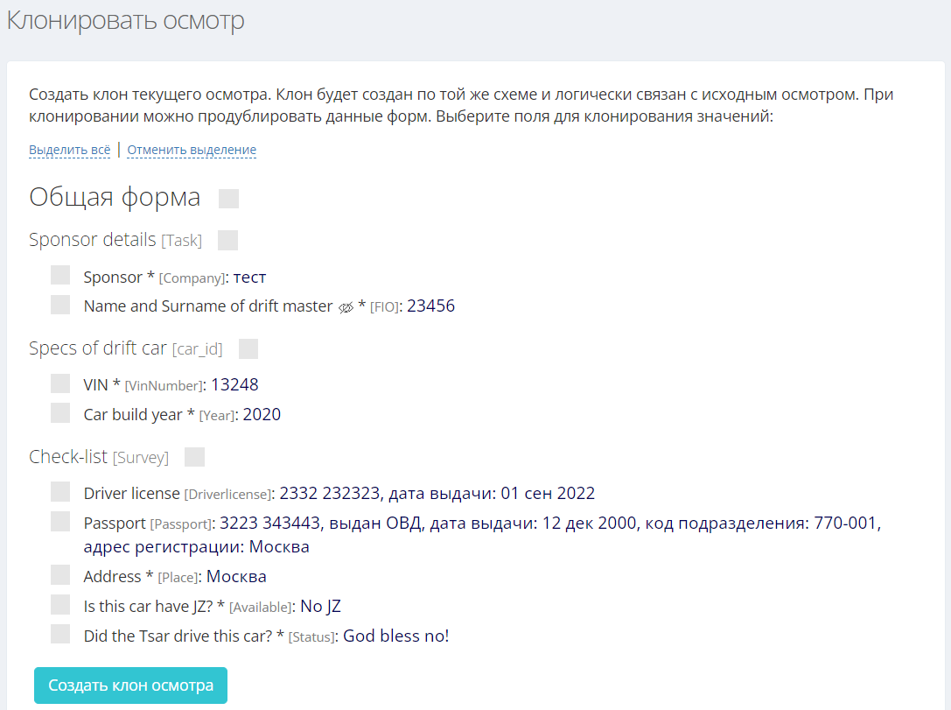Tick the Общая форма checkbox
The width and height of the screenshot is (951, 710).
228,199
